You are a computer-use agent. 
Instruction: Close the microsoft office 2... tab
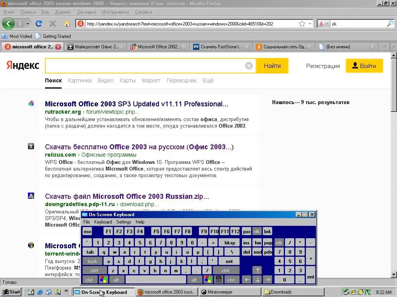click(58, 47)
